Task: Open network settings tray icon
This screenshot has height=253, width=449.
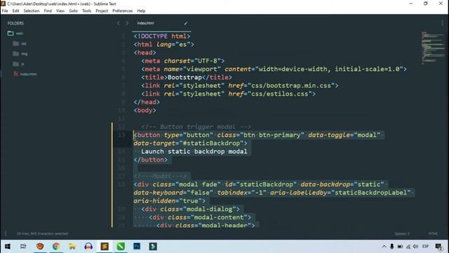Action: tap(408, 247)
